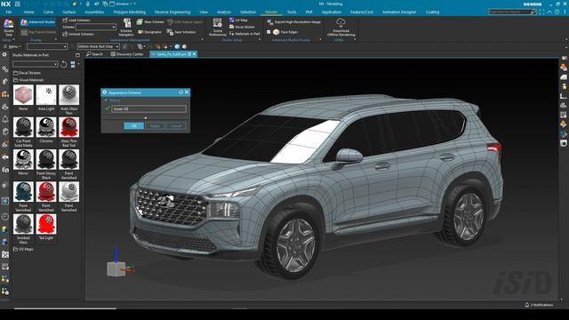Click the Face Edges cube icon

click(x=276, y=32)
